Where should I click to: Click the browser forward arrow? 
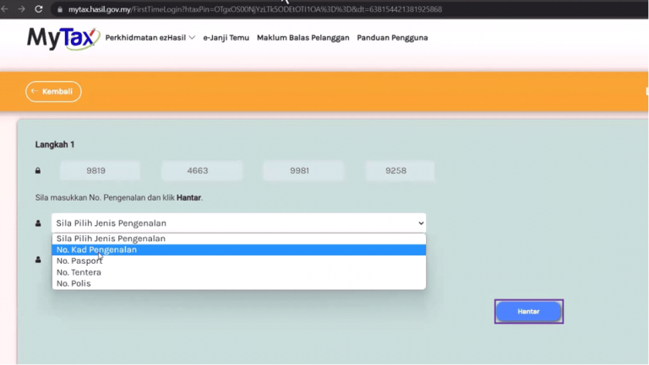[21, 9]
